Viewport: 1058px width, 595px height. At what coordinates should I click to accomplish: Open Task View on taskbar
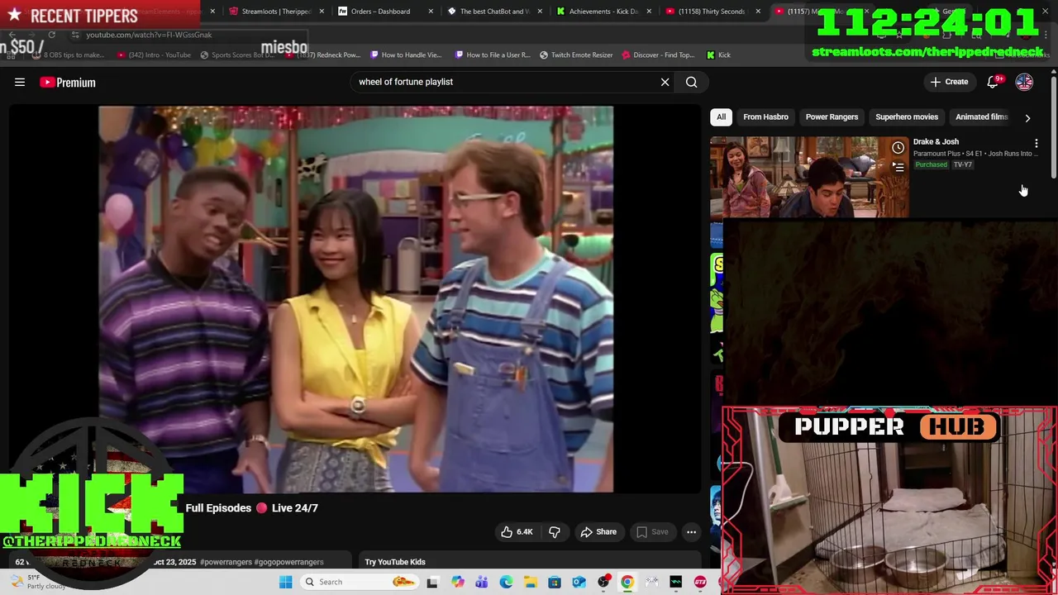point(432,582)
